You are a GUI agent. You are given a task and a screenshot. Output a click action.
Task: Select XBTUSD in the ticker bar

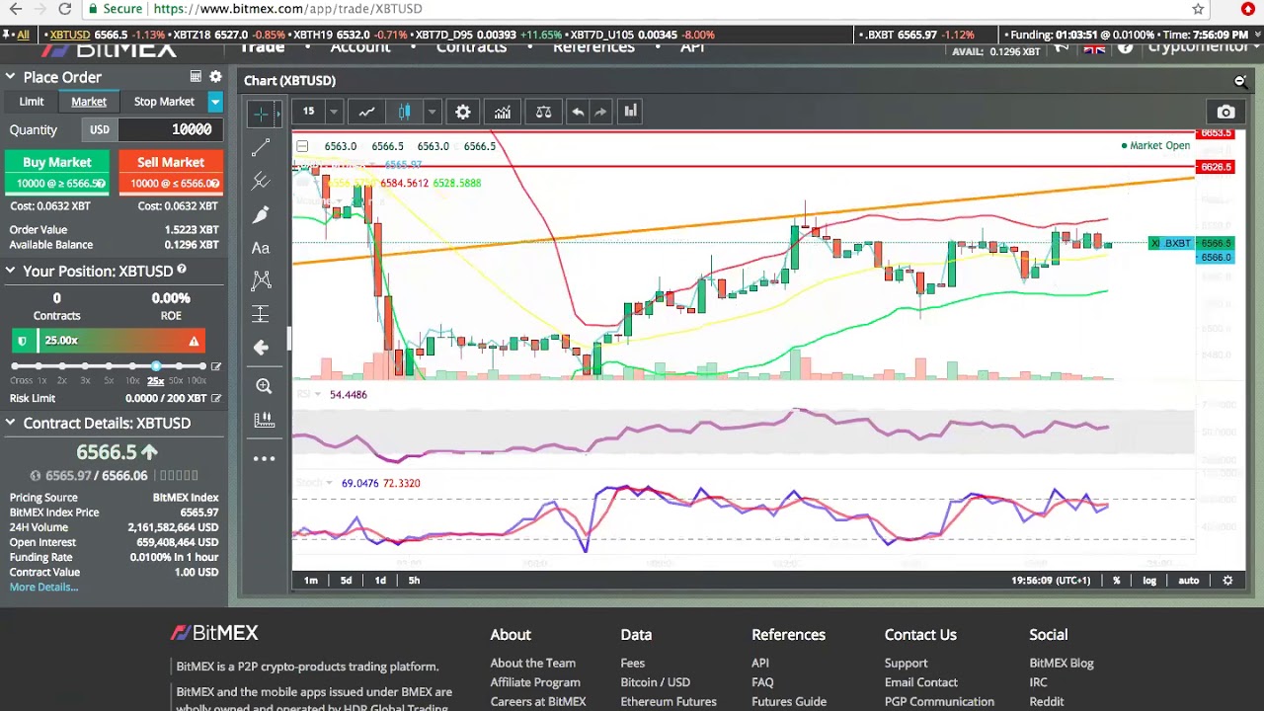click(x=70, y=35)
